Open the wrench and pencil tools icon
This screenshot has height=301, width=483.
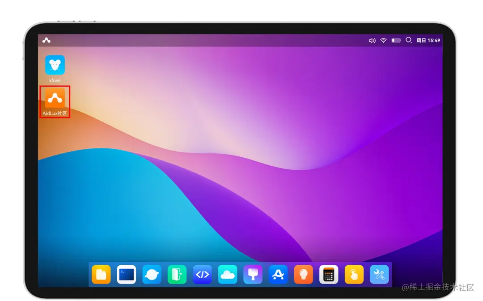(x=379, y=274)
